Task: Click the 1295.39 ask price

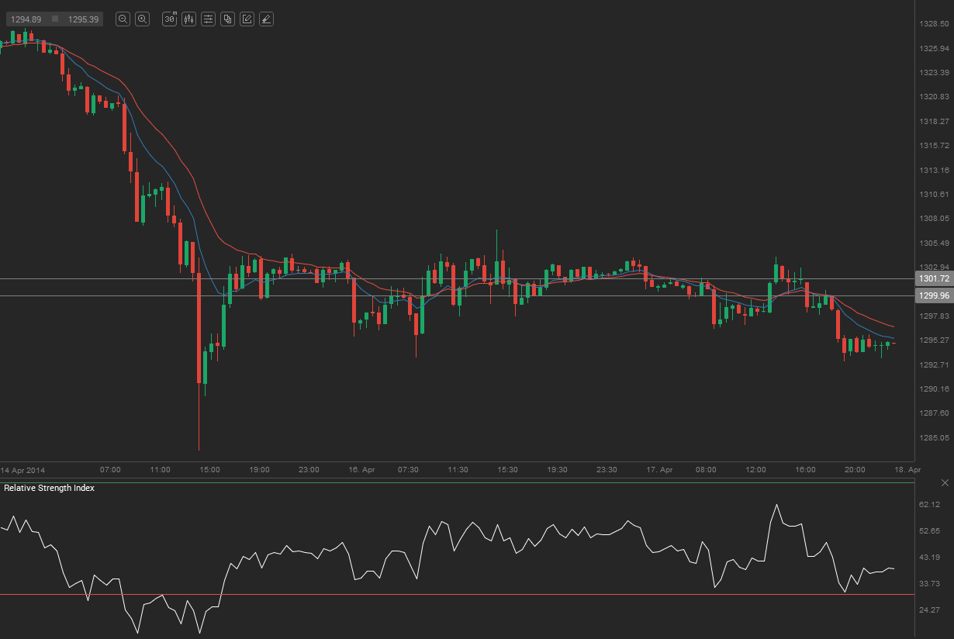Action: click(82, 19)
